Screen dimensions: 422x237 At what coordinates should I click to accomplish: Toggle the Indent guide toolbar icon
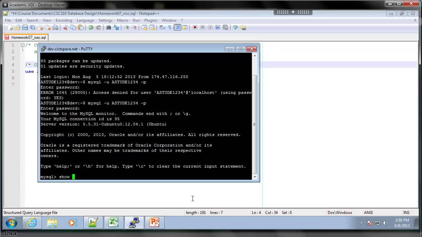tap(177, 28)
